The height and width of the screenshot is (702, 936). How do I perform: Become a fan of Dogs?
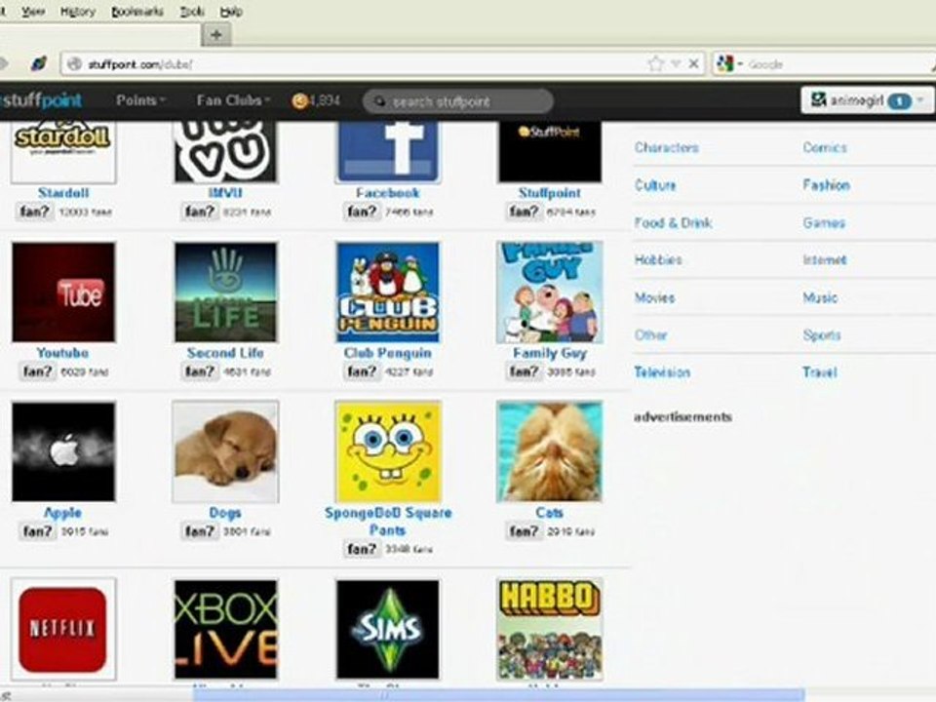tap(200, 530)
